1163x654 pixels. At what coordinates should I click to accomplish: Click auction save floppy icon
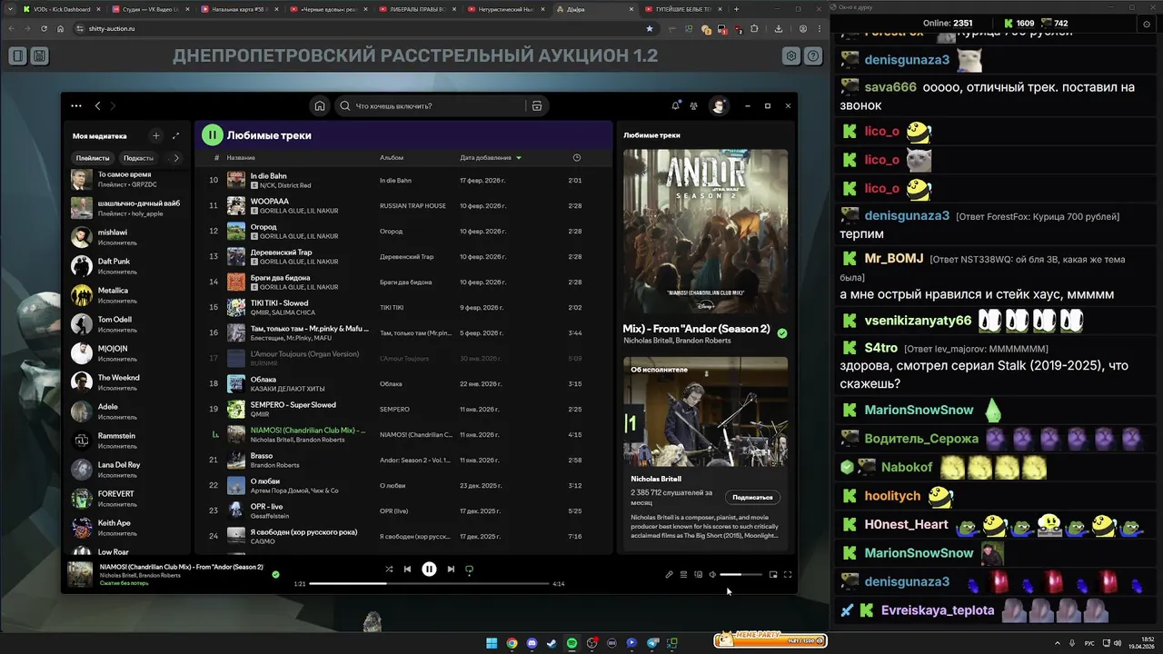(x=39, y=55)
